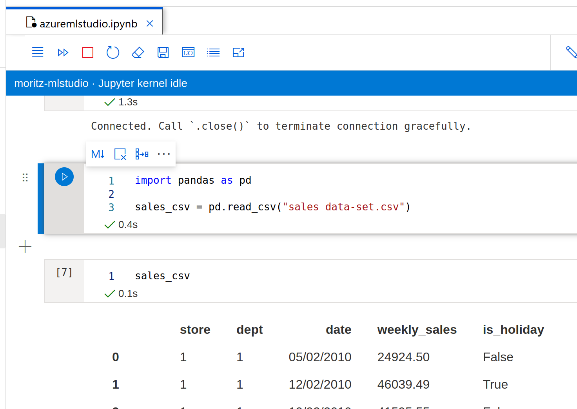Open notebook in new window icon
The height and width of the screenshot is (409, 577).
coord(238,52)
